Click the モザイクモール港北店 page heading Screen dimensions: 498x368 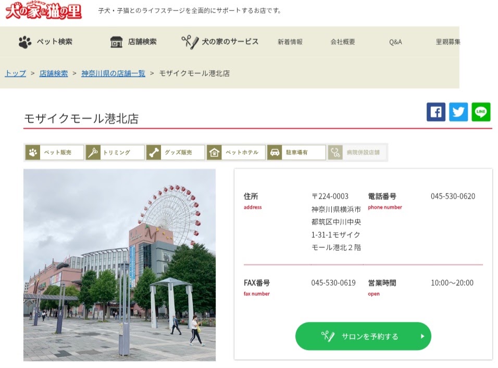pyautogui.click(x=81, y=118)
